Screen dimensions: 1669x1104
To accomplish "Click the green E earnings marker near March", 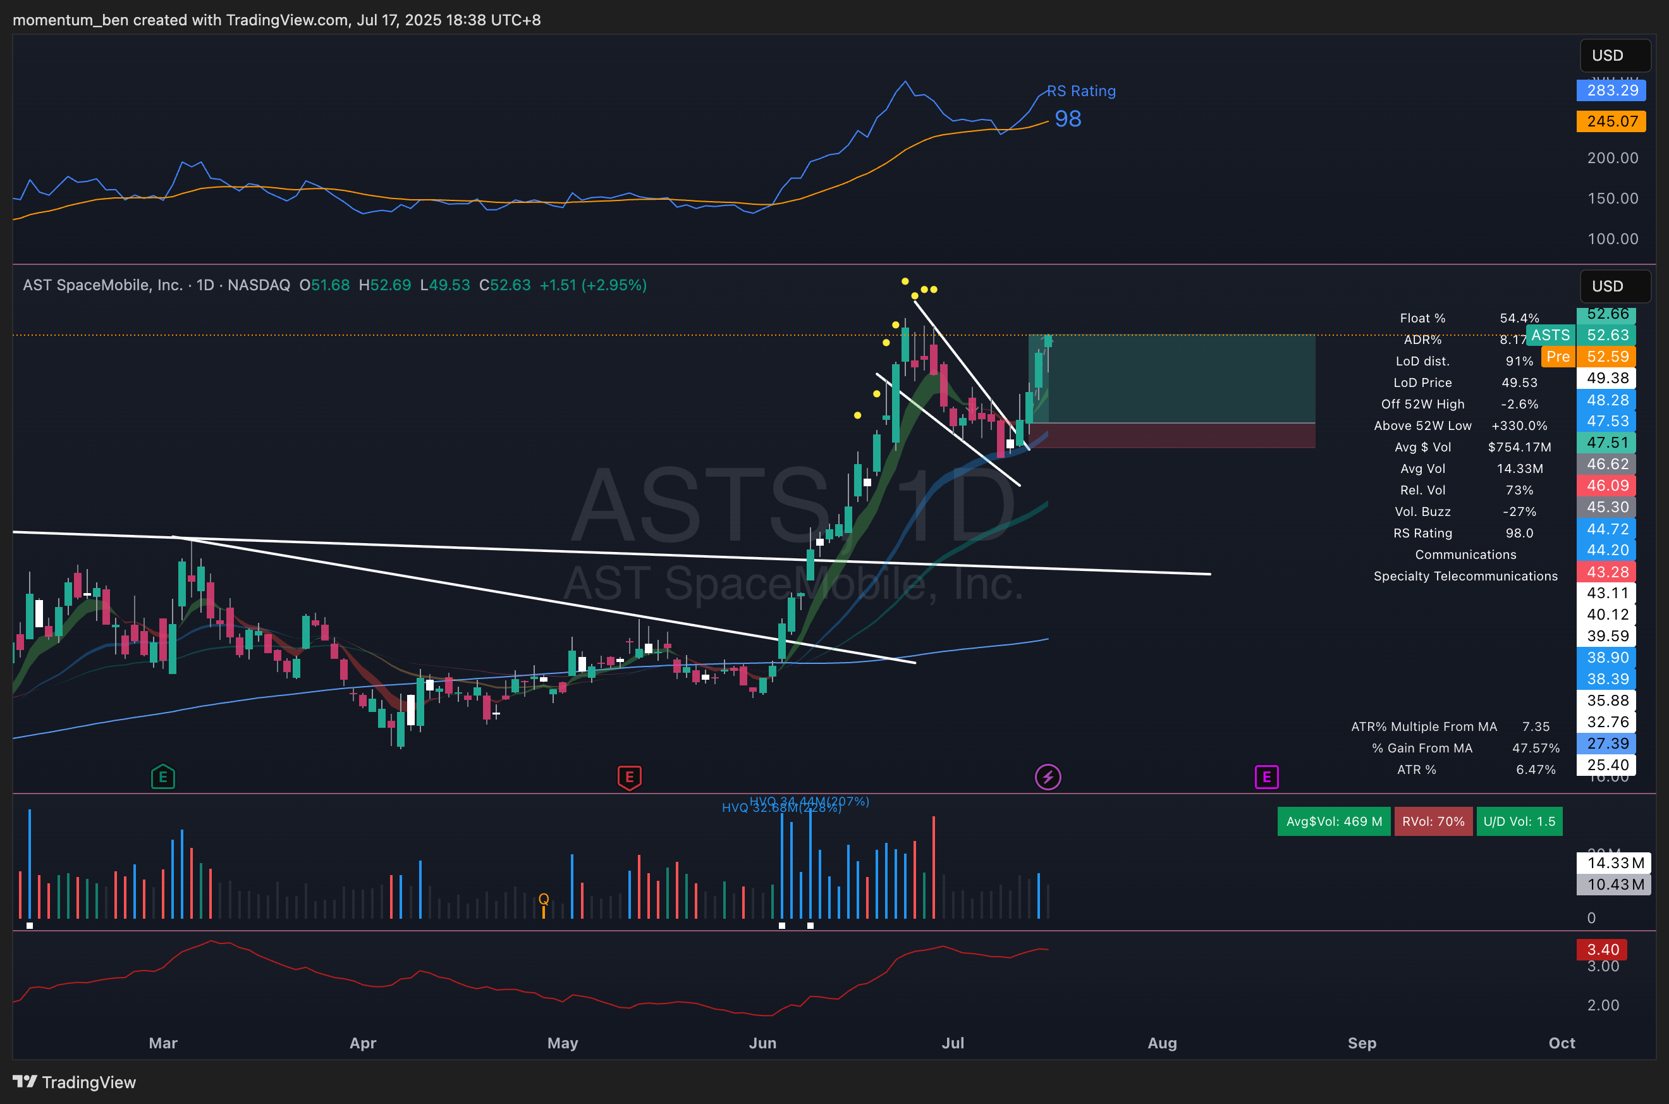I will [162, 776].
